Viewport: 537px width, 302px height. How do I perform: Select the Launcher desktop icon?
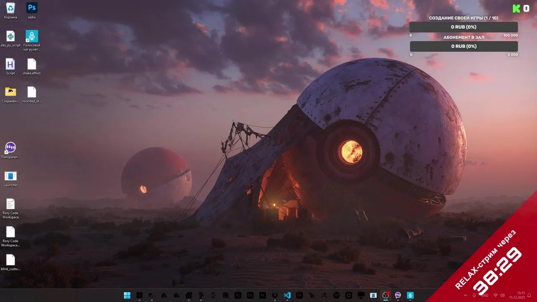(x=10, y=179)
